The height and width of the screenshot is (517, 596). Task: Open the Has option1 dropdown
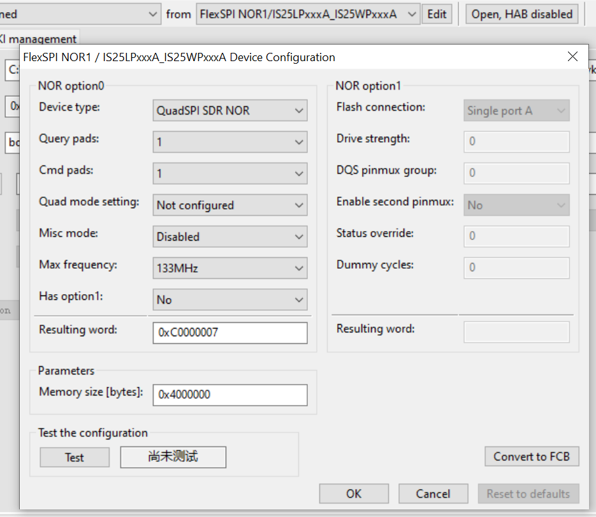tap(230, 299)
